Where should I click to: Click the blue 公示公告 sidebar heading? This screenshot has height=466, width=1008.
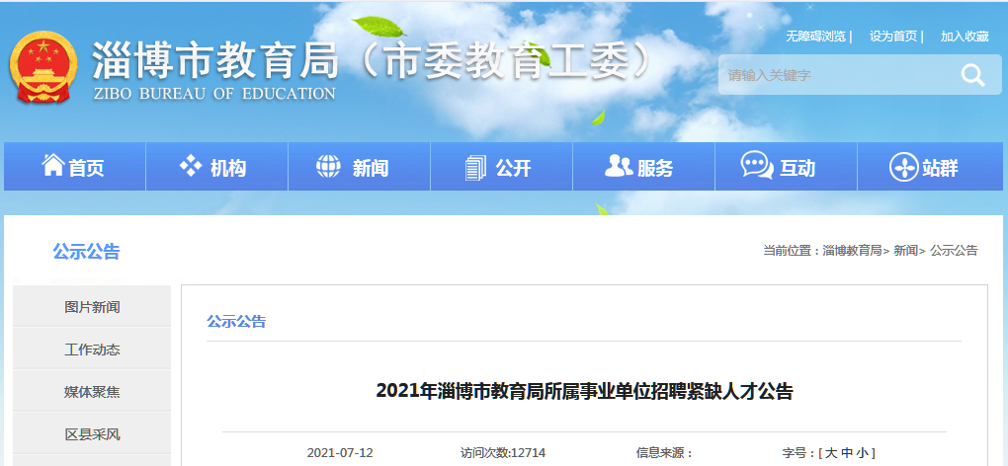(86, 252)
